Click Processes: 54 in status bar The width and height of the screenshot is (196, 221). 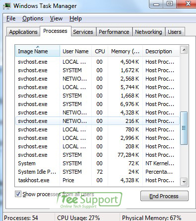tap(21, 218)
